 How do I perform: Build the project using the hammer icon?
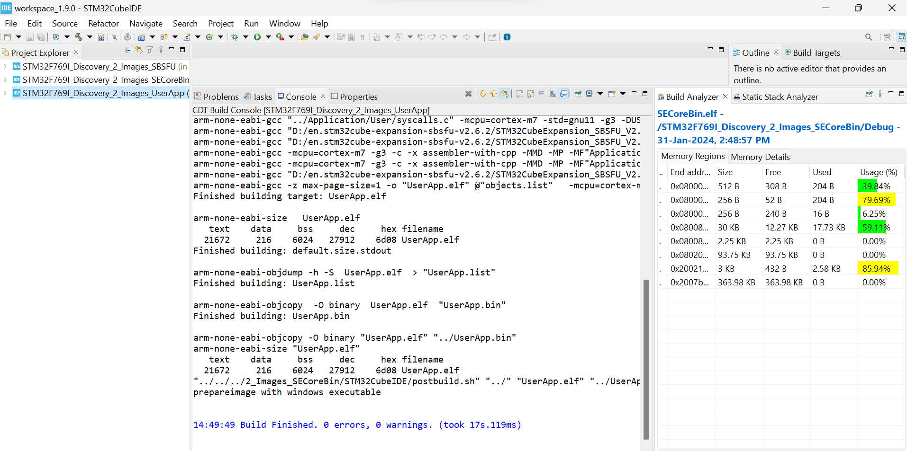(79, 36)
